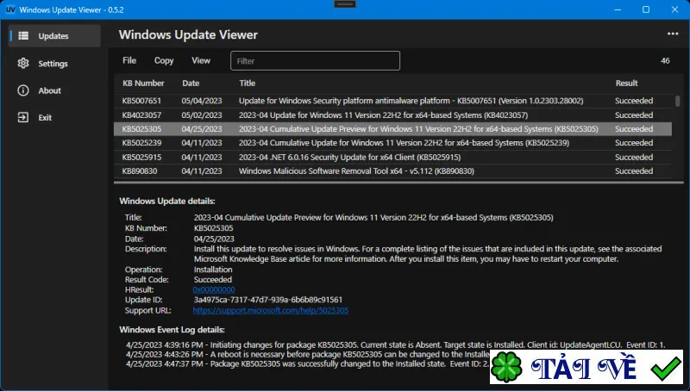
Task: Select the KB5025915 row
Action: pyautogui.click(x=392, y=158)
